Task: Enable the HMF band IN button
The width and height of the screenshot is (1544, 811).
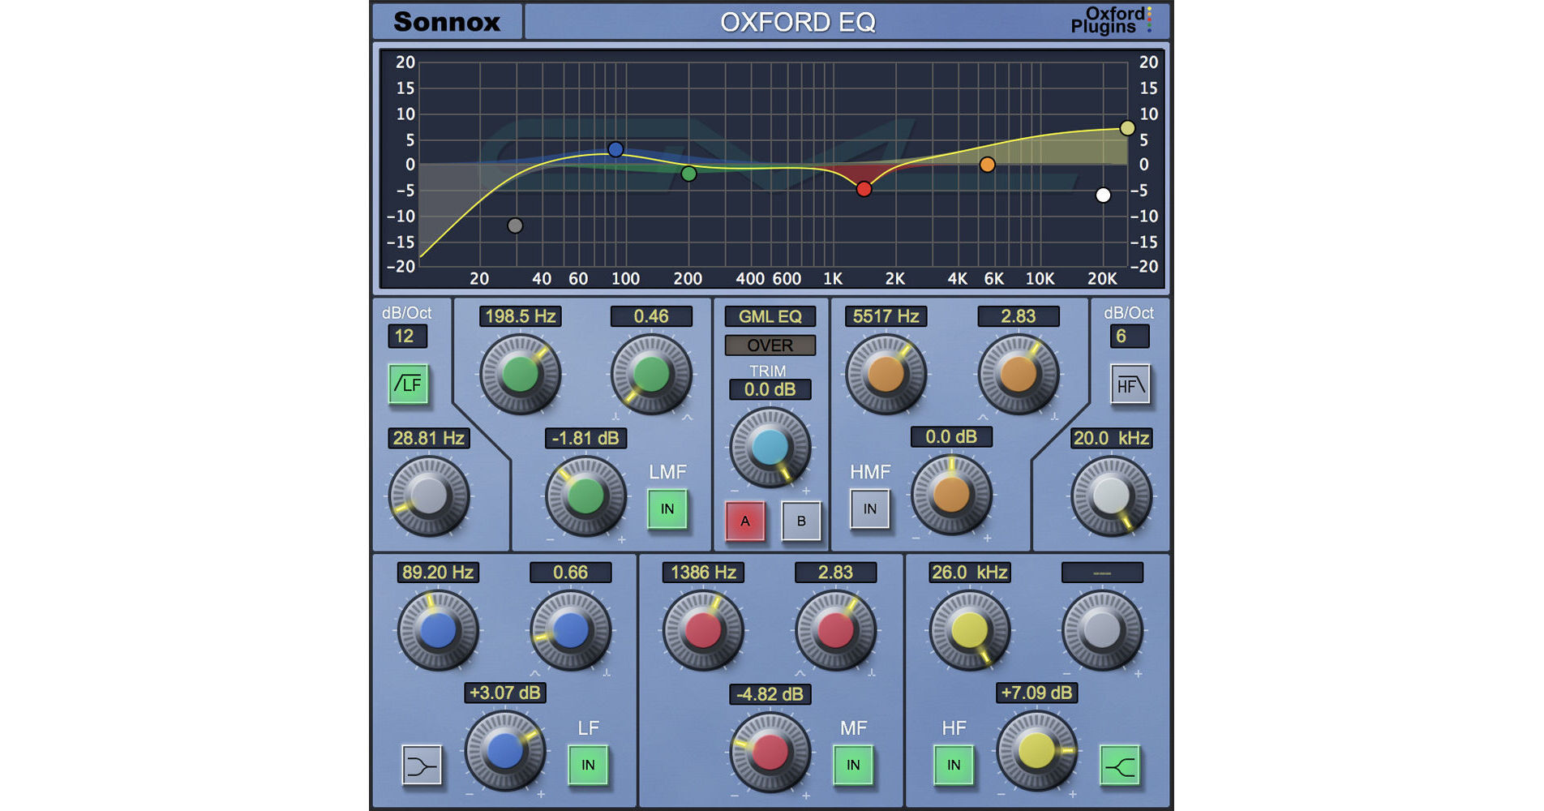Action: click(x=869, y=508)
